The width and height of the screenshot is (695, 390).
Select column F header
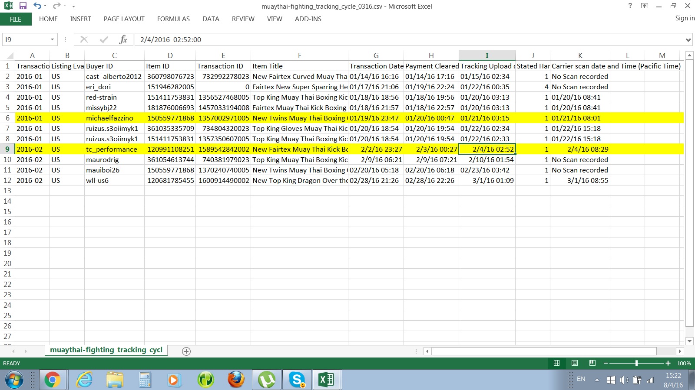(x=299, y=55)
